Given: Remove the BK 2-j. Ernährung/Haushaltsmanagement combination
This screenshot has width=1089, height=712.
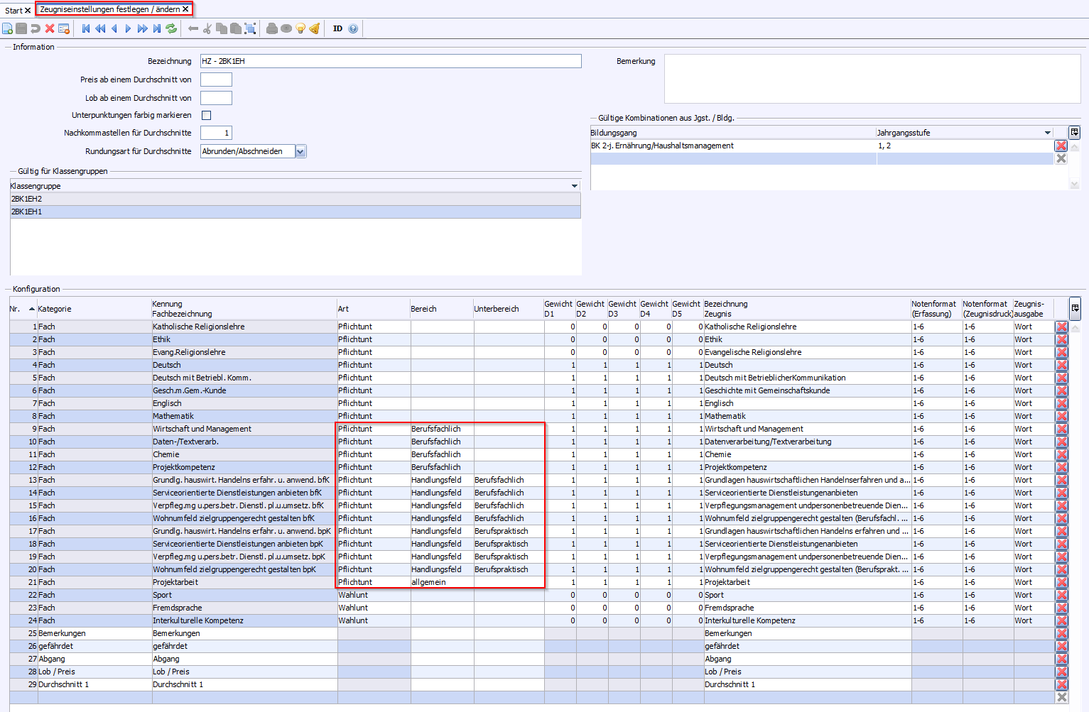Looking at the screenshot, I should (1061, 146).
